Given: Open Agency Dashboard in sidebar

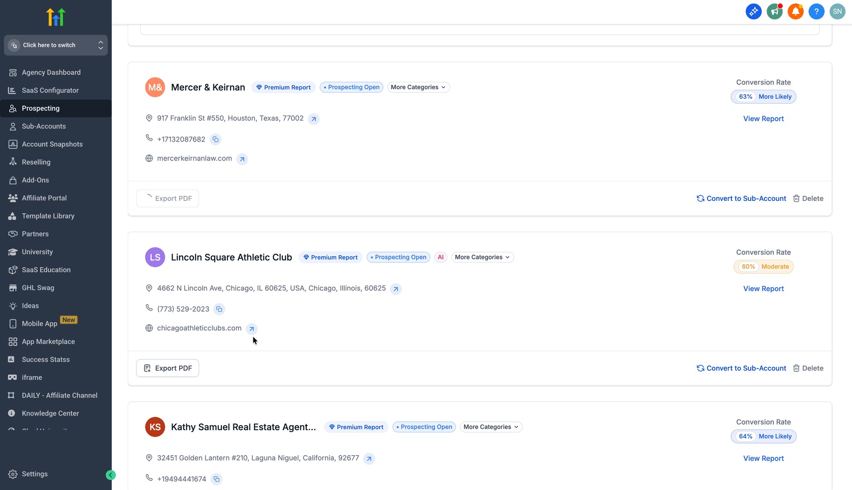Looking at the screenshot, I should [x=56, y=72].
